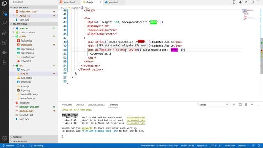Click the notifications bell in status bar
This screenshot has height=148, width=263.
coord(259,146)
